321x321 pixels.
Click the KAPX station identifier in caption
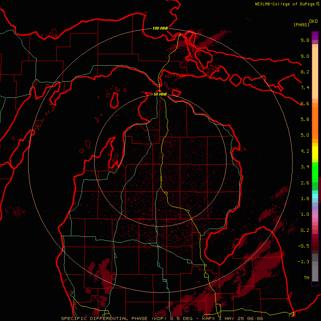pyautogui.click(x=209, y=319)
